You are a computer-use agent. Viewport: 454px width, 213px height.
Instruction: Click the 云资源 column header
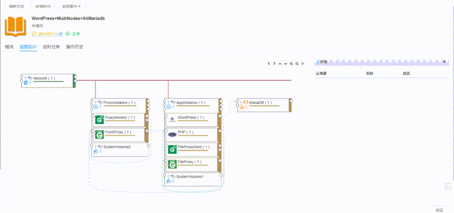click(321, 74)
